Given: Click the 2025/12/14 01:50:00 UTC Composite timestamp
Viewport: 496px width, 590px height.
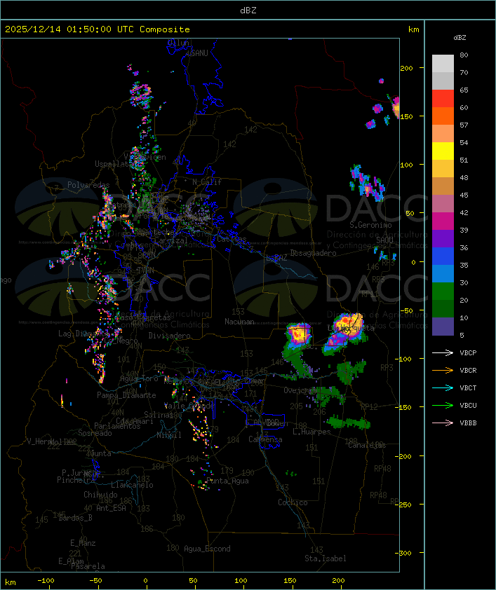Looking at the screenshot, I should [x=98, y=29].
